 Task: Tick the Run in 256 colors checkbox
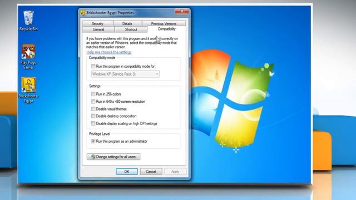click(93, 94)
